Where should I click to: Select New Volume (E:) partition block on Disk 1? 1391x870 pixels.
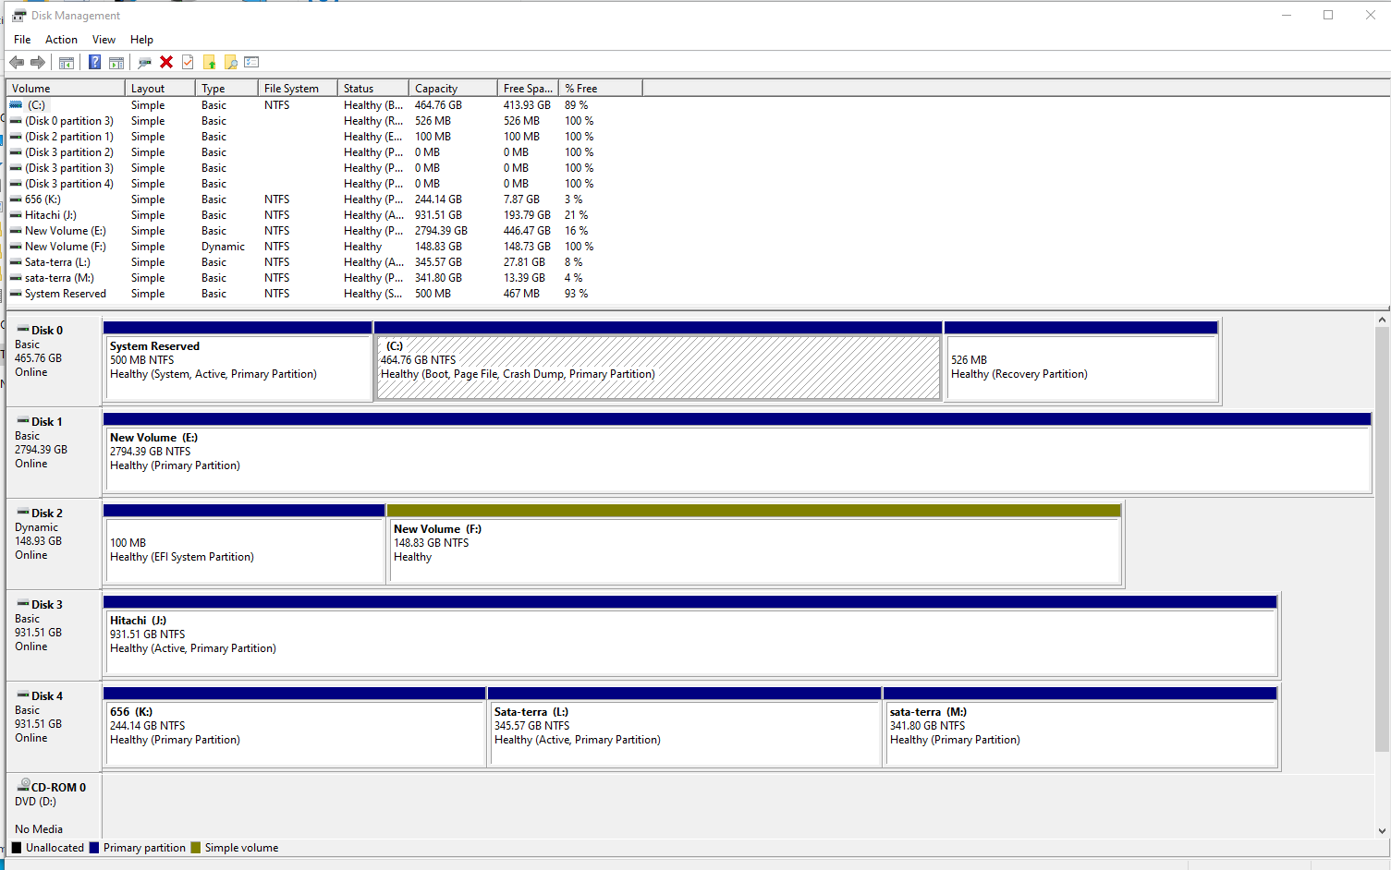coord(737,453)
